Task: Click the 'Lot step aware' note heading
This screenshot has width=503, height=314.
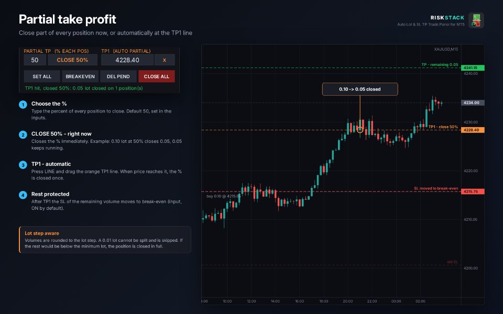Action: coord(42,233)
